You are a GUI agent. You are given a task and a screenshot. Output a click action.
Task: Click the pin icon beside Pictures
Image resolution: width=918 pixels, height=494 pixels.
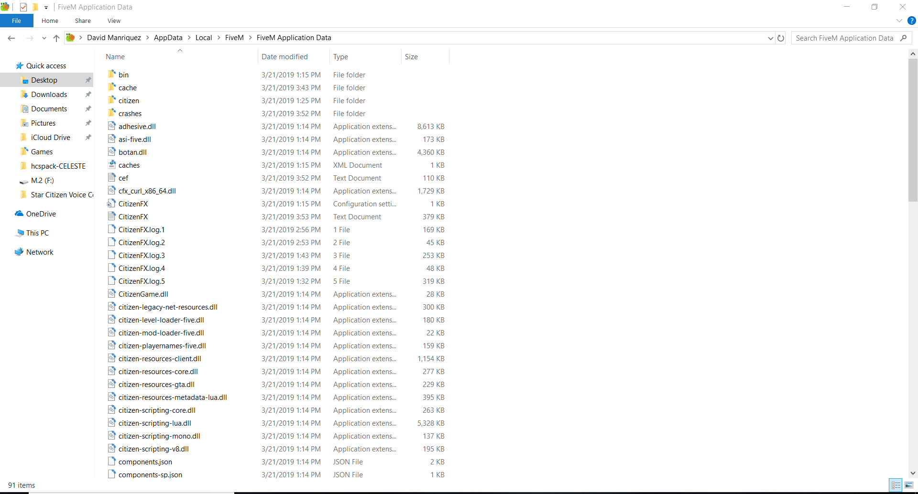tap(88, 123)
